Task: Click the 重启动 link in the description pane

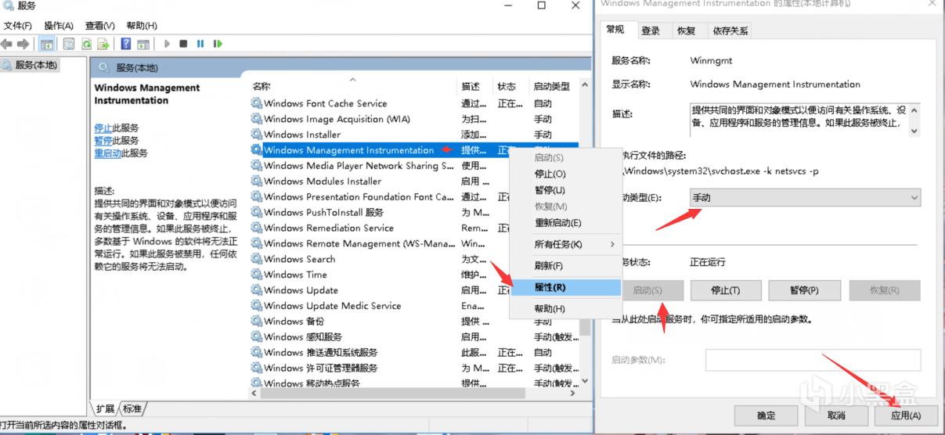Action: coord(107,153)
